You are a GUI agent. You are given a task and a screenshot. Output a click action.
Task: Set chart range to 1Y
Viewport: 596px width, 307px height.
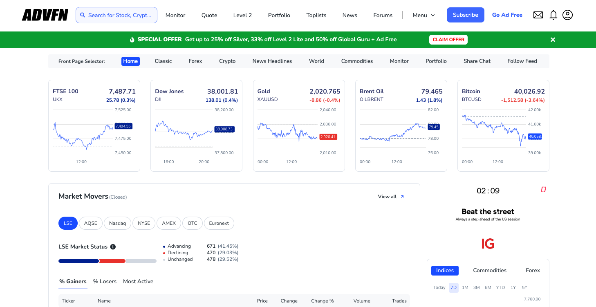coord(513,287)
